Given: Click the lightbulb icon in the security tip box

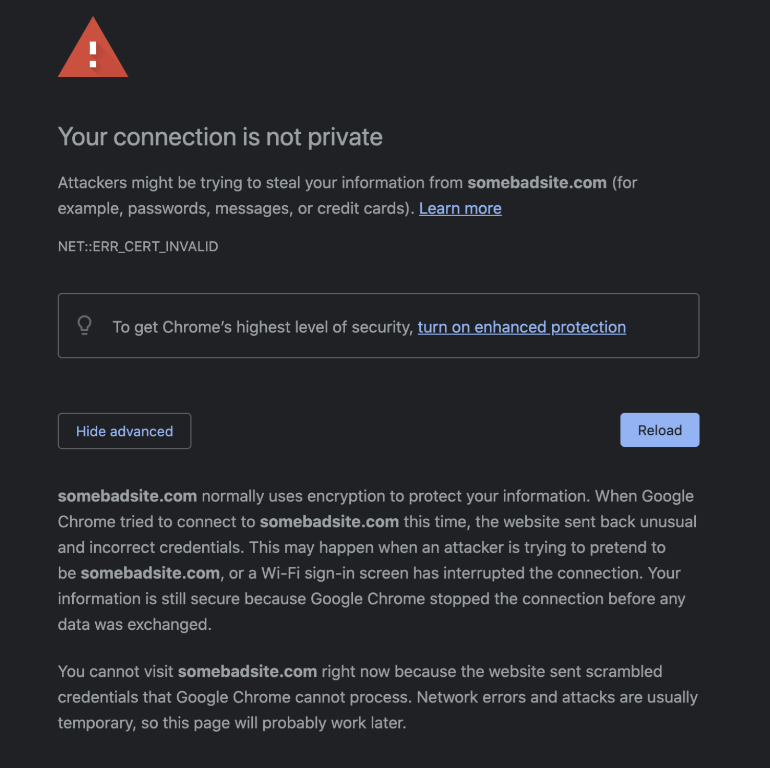Looking at the screenshot, I should (x=84, y=325).
